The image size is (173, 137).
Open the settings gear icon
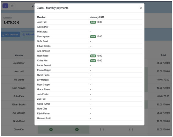[12, 6]
